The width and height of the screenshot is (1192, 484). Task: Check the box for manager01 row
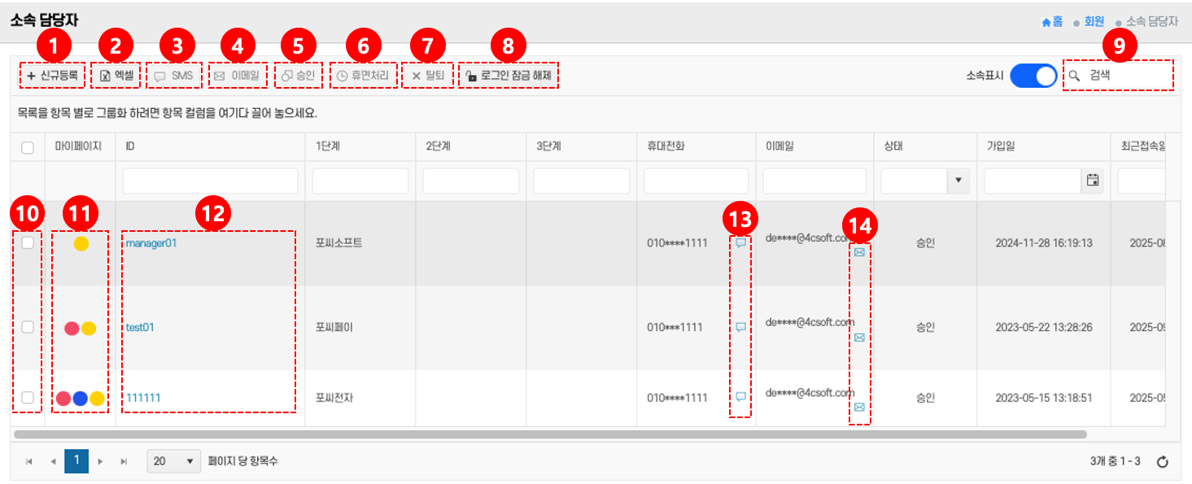coord(28,242)
